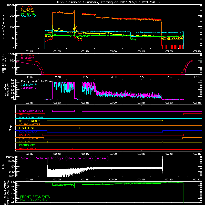Click the 100.00 tick label in SAS panel

pos(10,157)
